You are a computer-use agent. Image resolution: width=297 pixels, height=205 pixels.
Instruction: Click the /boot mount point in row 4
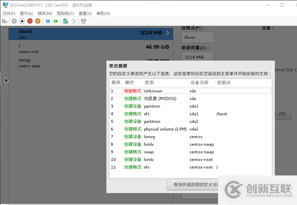[x=222, y=114]
